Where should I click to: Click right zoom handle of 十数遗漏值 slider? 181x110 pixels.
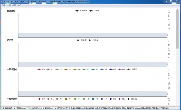[x=167, y=94]
